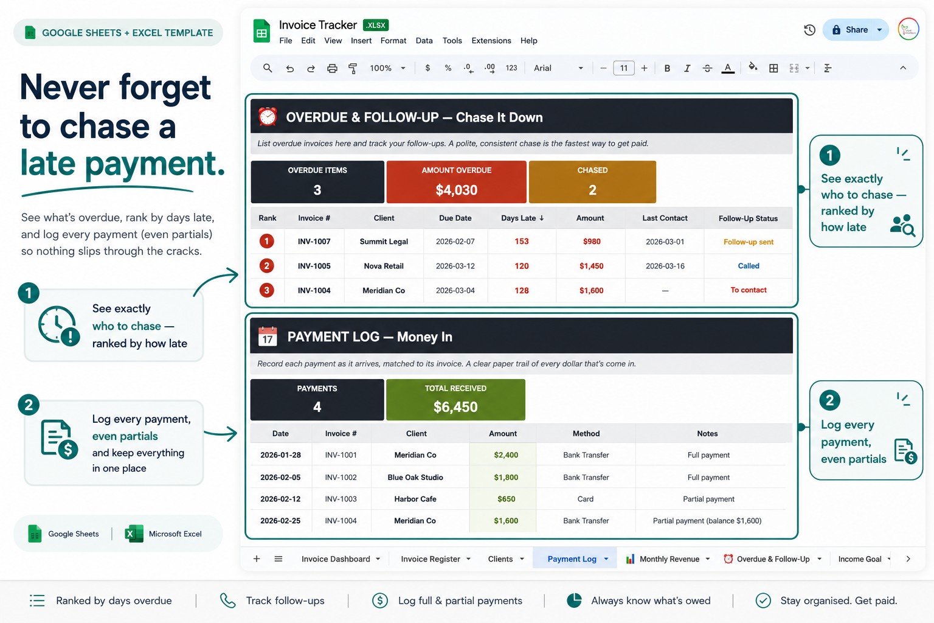Screen dimensions: 934x623
Task: Click the merge cells icon
Action: 794,68
